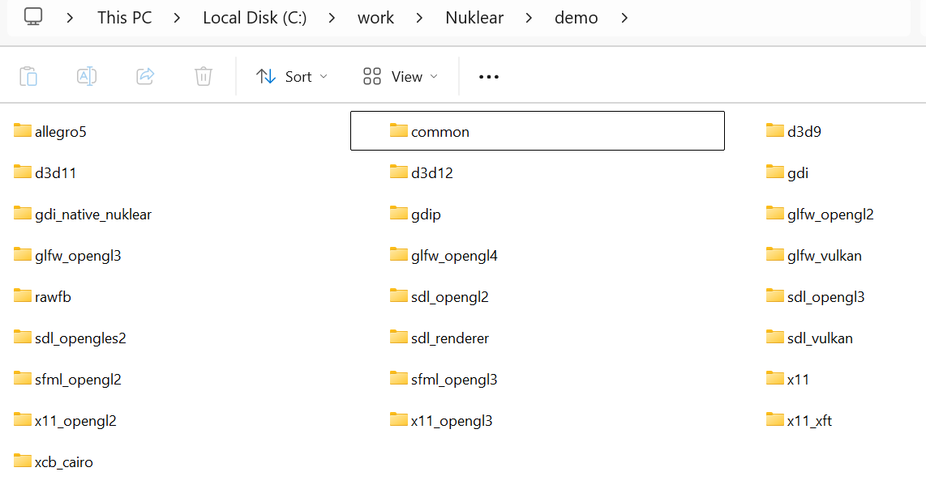Expand the chevron after work in breadcrumb
This screenshot has height=493, width=926.
420,18
